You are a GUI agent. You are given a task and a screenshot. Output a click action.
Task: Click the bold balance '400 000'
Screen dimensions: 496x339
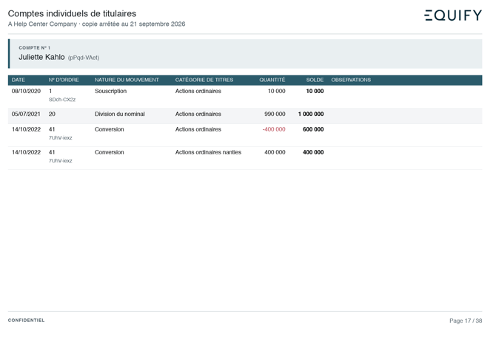coord(313,152)
